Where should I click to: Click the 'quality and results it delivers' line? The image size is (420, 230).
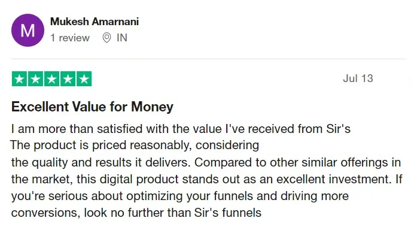pos(206,162)
